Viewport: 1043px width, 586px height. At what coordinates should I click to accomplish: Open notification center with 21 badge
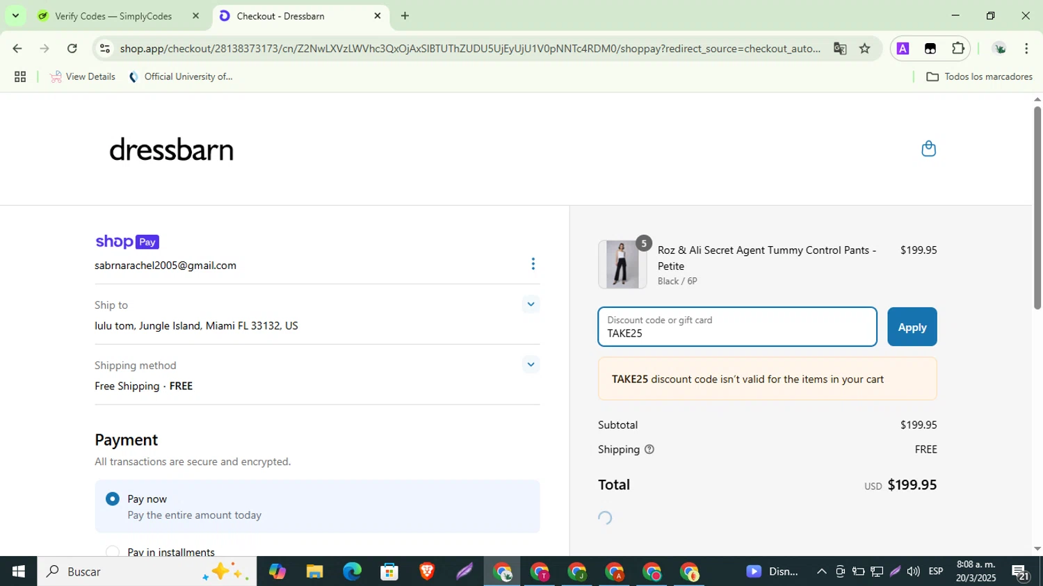[1021, 572]
